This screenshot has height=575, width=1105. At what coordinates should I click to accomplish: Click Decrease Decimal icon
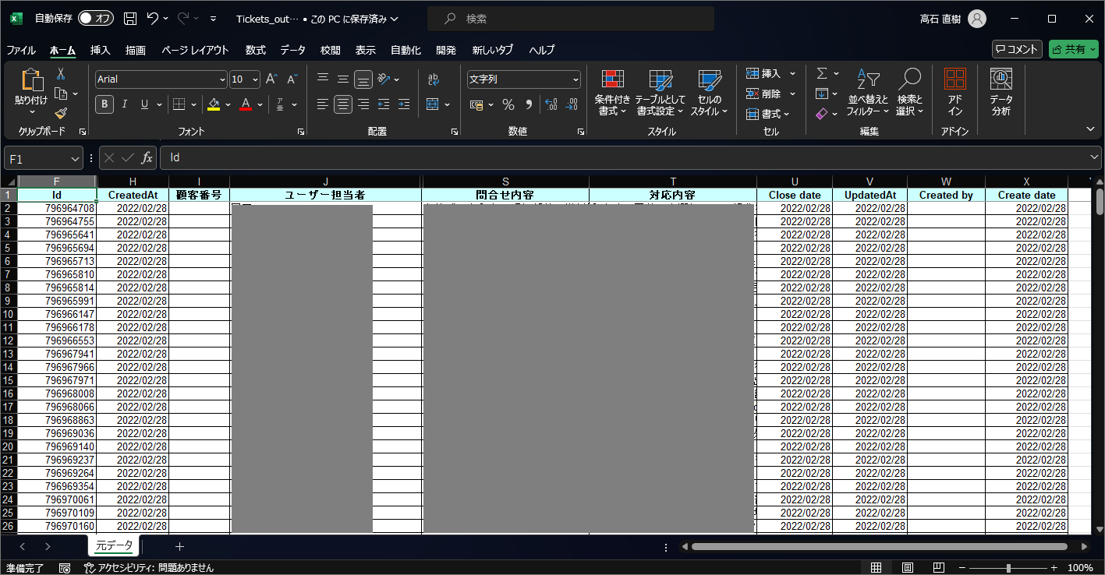click(572, 104)
